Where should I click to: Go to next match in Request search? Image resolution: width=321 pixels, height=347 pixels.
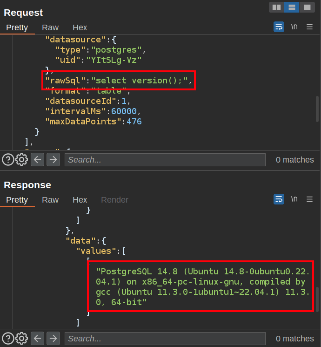pyautogui.click(x=53, y=160)
